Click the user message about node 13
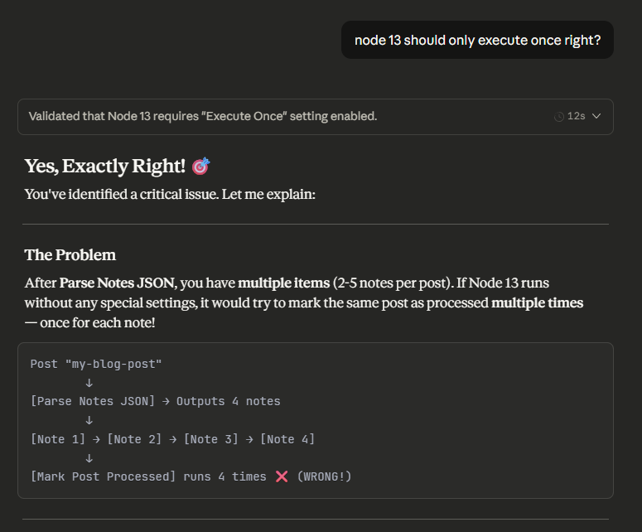 (x=477, y=40)
